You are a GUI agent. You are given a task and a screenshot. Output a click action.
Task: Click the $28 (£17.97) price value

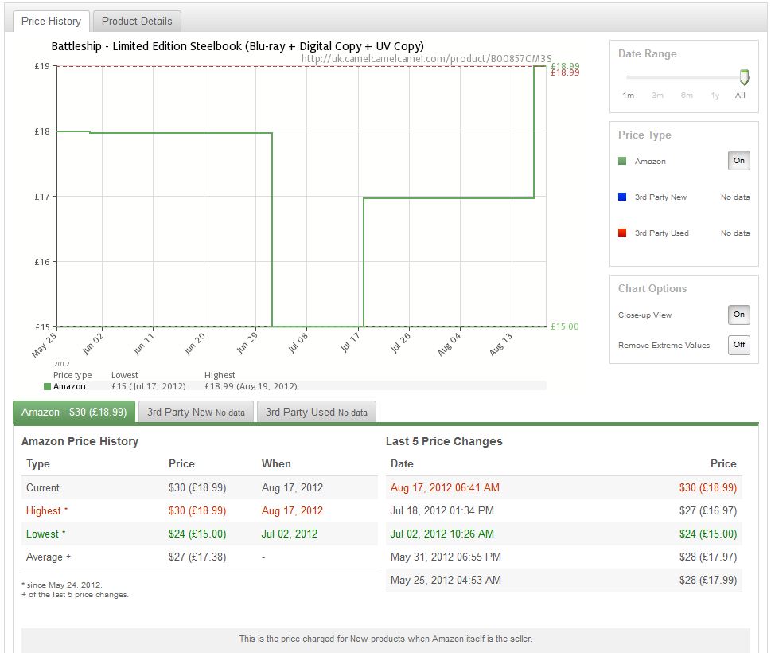point(708,557)
